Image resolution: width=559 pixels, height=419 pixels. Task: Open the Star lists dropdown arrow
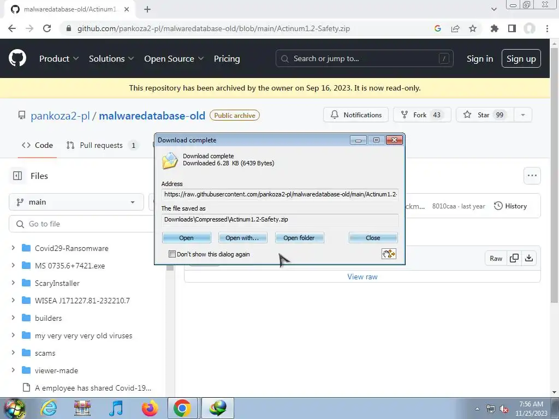[522, 115]
